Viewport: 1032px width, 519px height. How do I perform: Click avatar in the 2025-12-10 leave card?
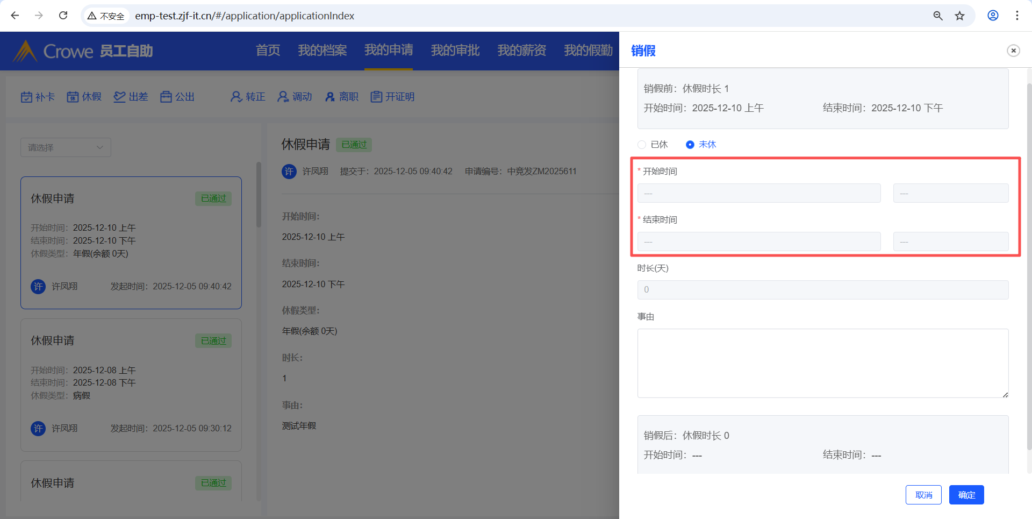click(38, 287)
